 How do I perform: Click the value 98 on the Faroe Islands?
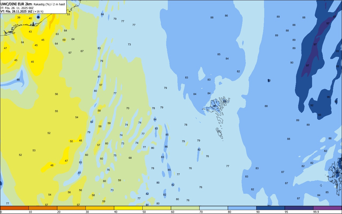214,106
